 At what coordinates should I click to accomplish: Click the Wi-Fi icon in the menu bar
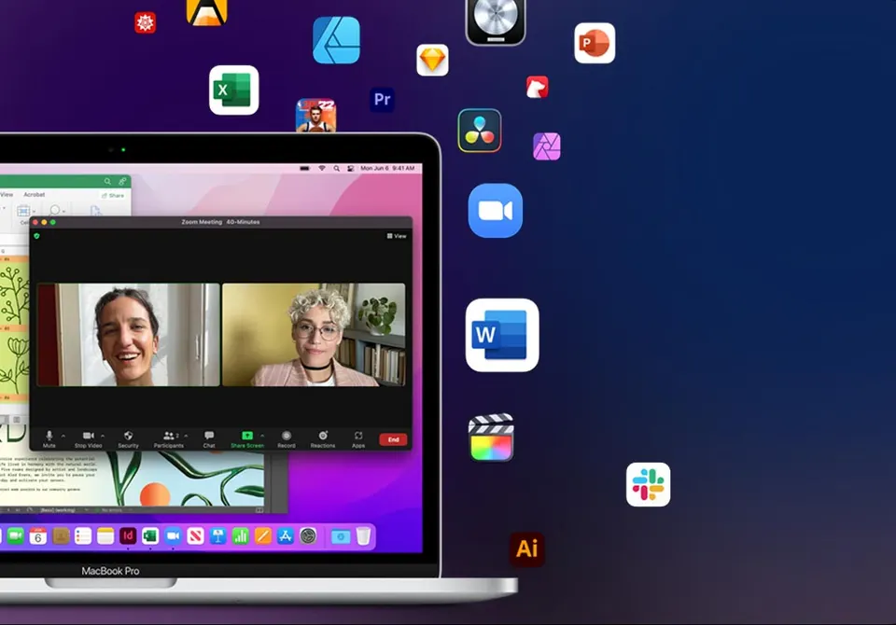pyautogui.click(x=322, y=168)
